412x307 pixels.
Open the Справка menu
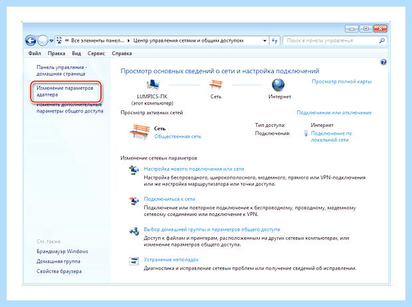pyautogui.click(x=122, y=53)
